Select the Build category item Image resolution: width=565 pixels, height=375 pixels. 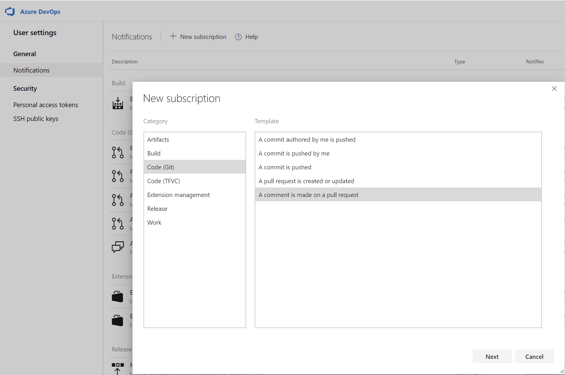click(x=194, y=153)
